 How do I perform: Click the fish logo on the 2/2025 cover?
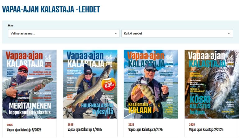coord(231,56)
